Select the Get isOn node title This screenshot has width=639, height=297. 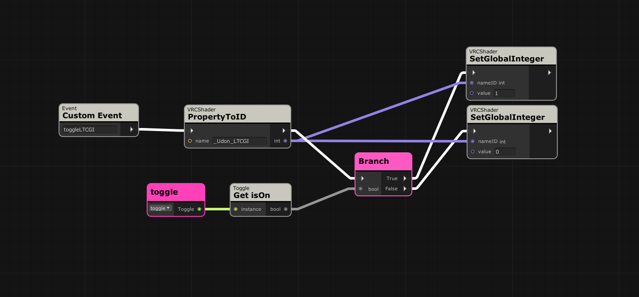point(252,195)
